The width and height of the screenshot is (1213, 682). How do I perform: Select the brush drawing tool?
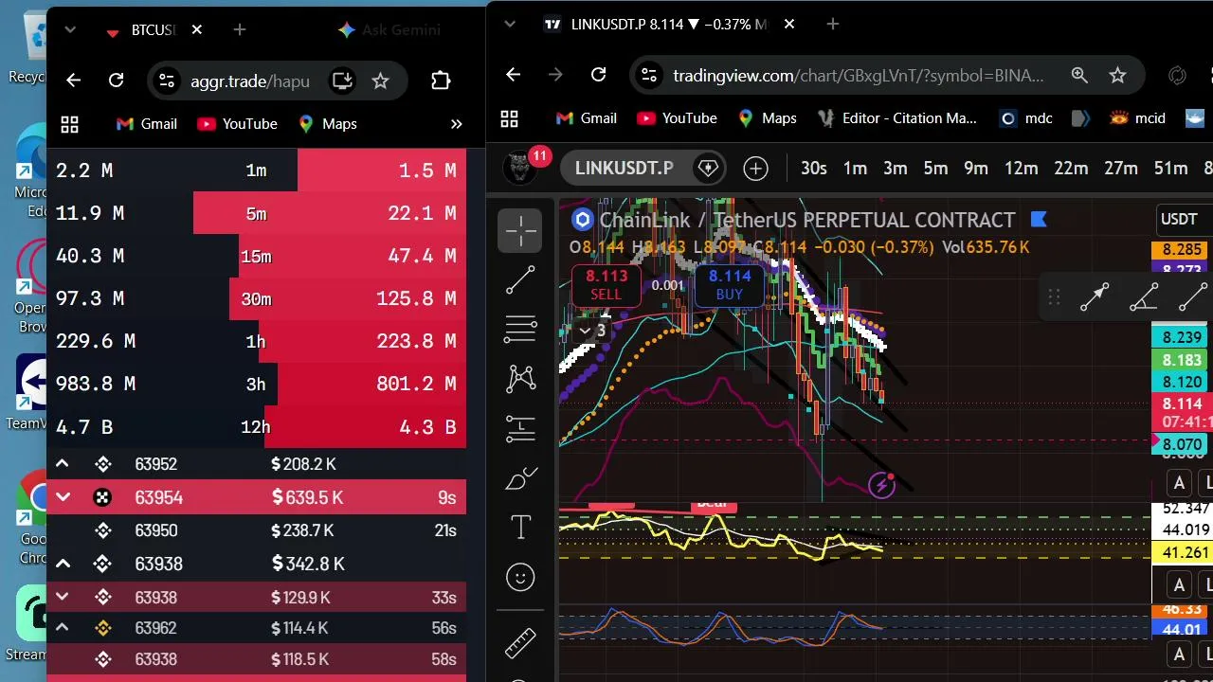pos(520,479)
